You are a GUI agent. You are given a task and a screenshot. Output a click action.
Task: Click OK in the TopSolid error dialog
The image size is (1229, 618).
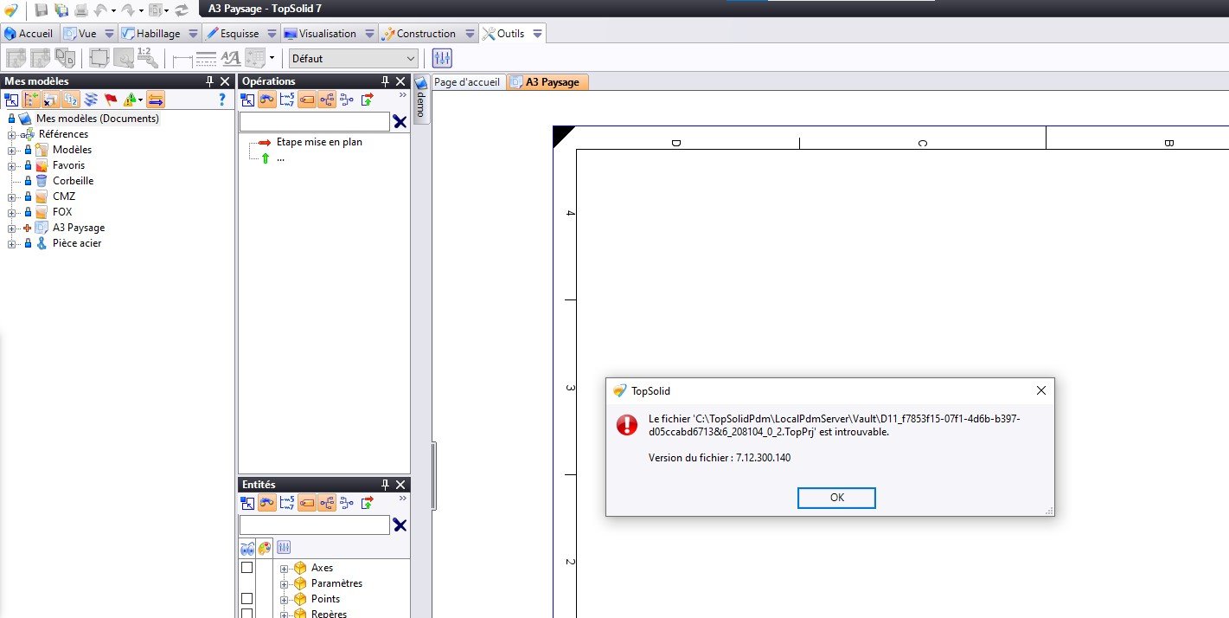836,498
